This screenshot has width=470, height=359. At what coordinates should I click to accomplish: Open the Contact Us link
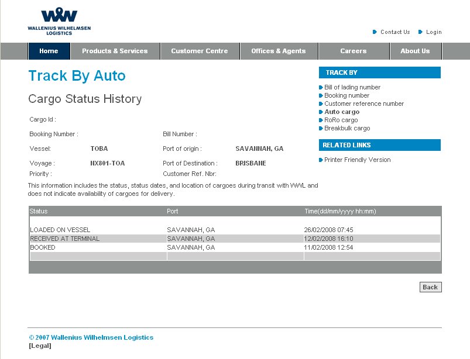tap(395, 32)
